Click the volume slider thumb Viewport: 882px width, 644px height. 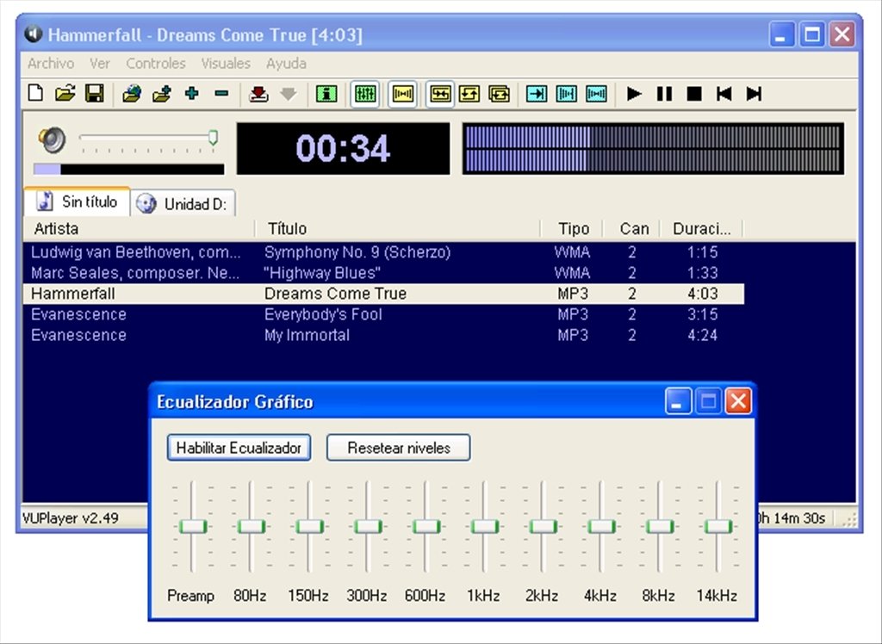click(x=213, y=137)
